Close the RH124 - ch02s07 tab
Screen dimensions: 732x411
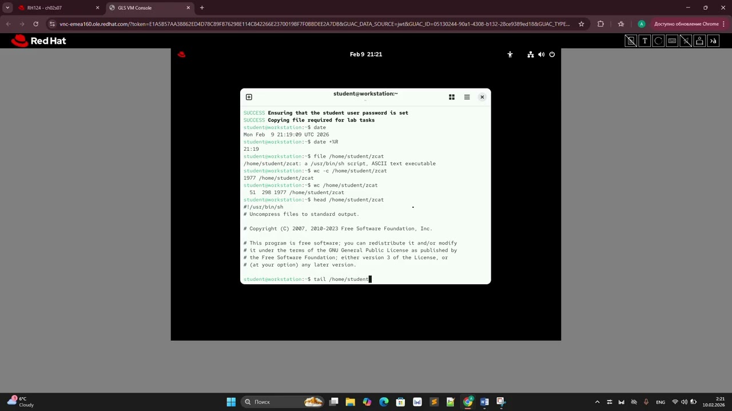coord(97,8)
